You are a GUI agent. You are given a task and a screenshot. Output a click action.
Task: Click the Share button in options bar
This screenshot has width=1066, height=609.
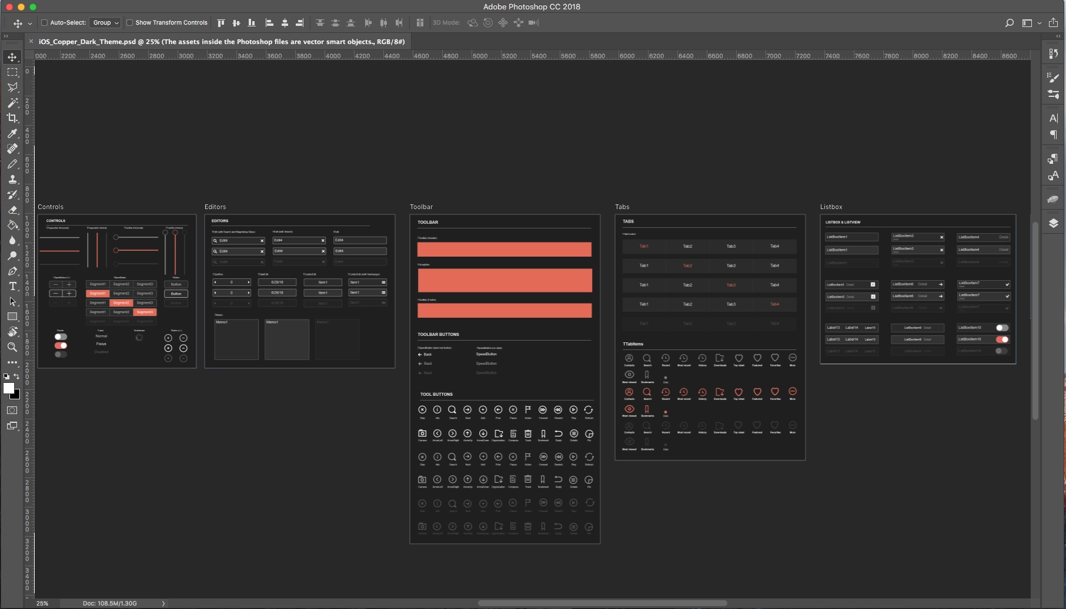click(1053, 23)
